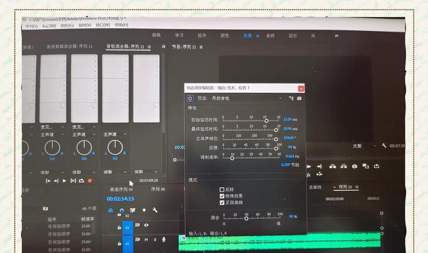The image size is (428, 253).
Task: Open the 视图(V) menu
Action: (x=85, y=25)
